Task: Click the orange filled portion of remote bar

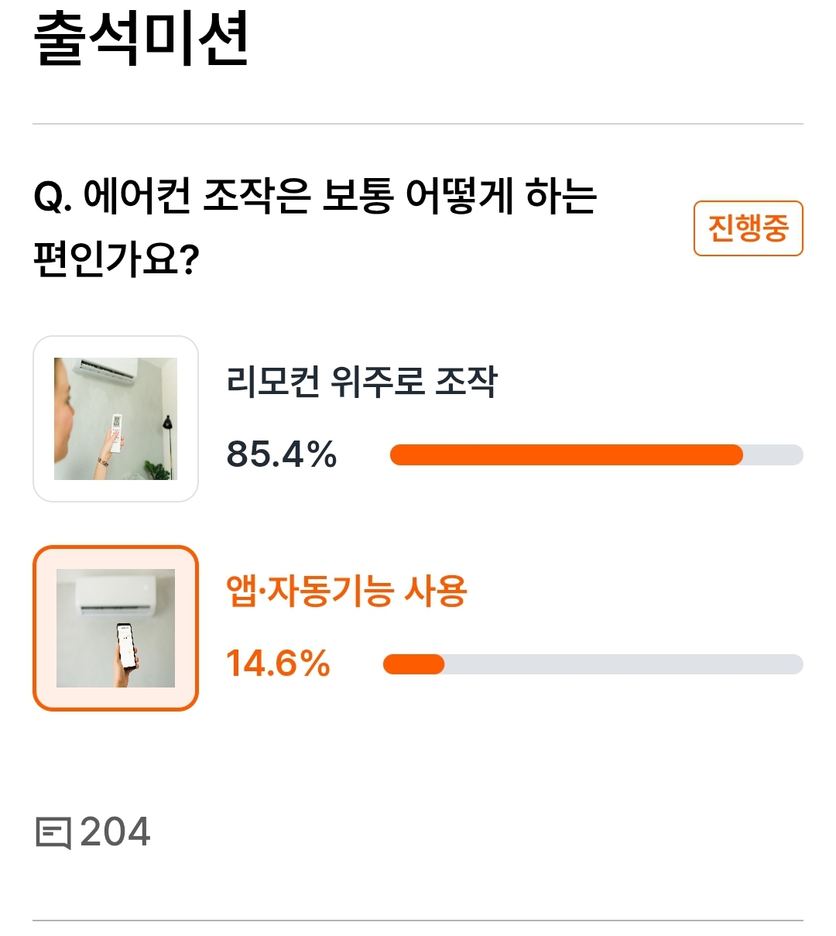Action: 566,454
